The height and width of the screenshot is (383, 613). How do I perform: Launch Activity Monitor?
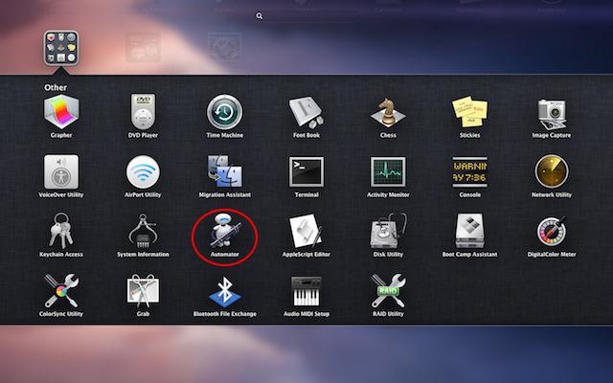coord(387,173)
